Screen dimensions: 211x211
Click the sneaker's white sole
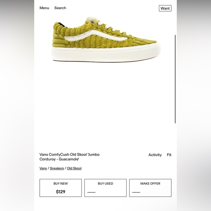pos(106,54)
